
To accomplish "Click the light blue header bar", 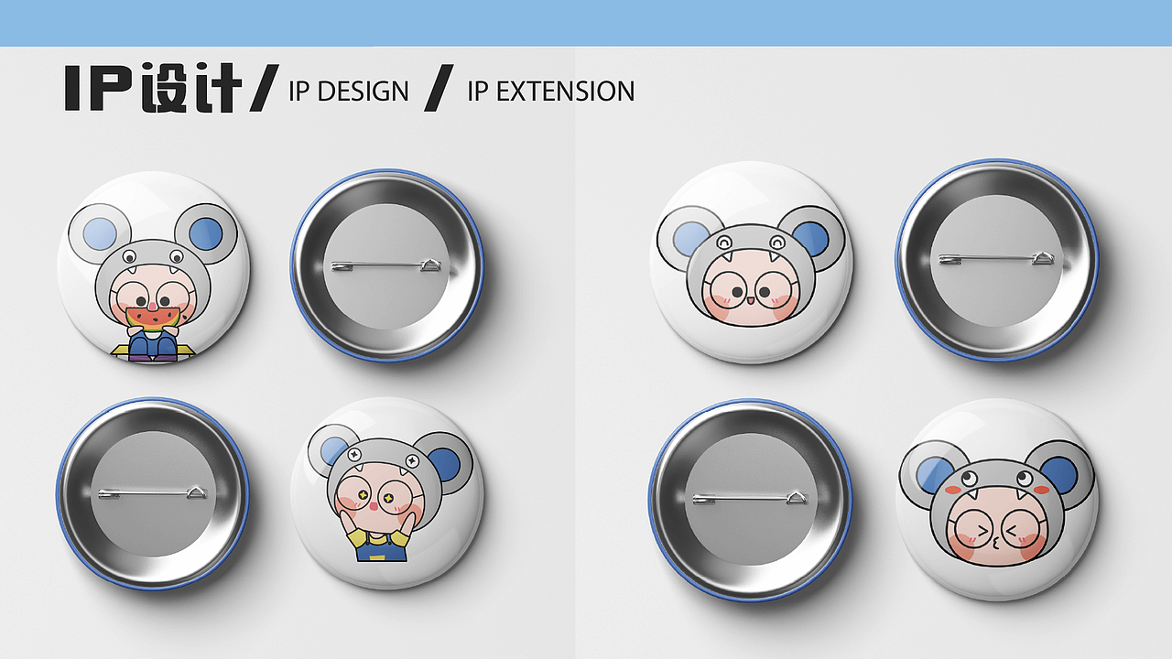I will [586, 23].
